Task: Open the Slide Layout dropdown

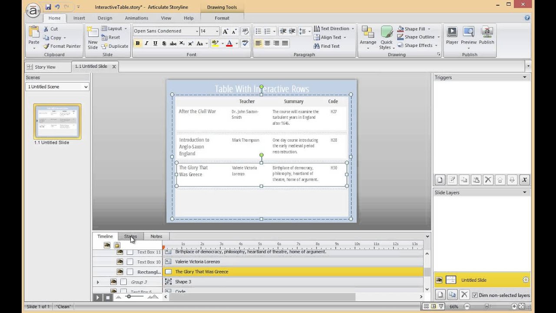Action: [114, 29]
